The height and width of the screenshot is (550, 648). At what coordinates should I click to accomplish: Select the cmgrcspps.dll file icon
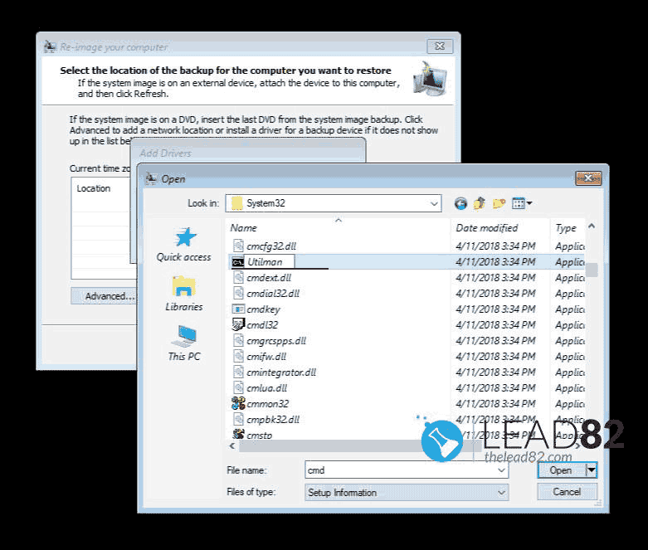pyautogui.click(x=238, y=340)
